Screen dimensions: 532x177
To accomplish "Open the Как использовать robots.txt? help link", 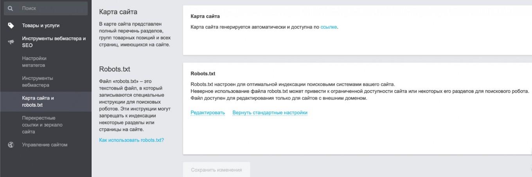I will click(131, 140).
